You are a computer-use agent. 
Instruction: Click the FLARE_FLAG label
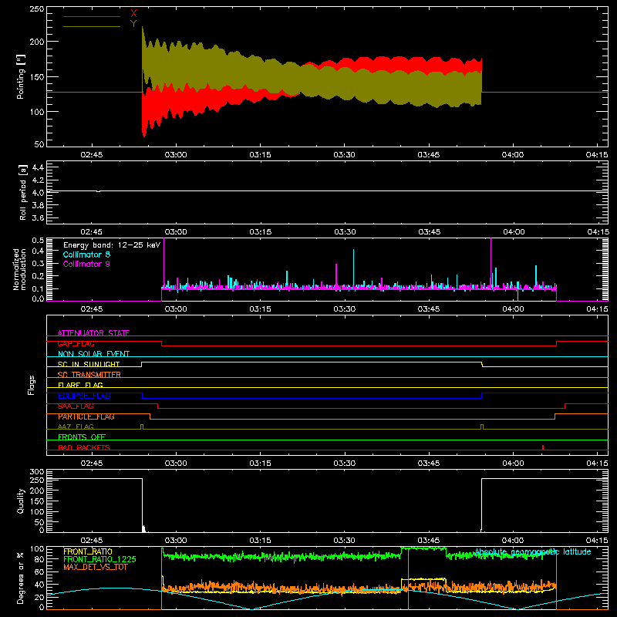click(x=80, y=385)
